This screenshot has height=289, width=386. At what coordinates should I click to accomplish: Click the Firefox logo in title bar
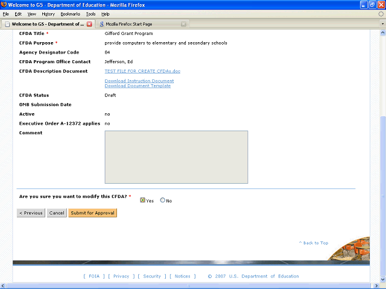4,4
